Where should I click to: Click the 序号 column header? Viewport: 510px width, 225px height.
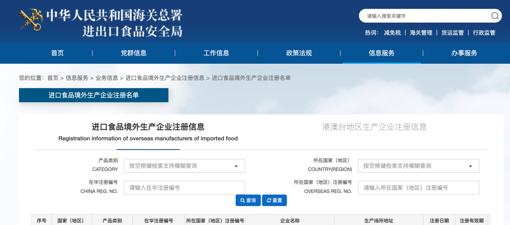coord(42,221)
